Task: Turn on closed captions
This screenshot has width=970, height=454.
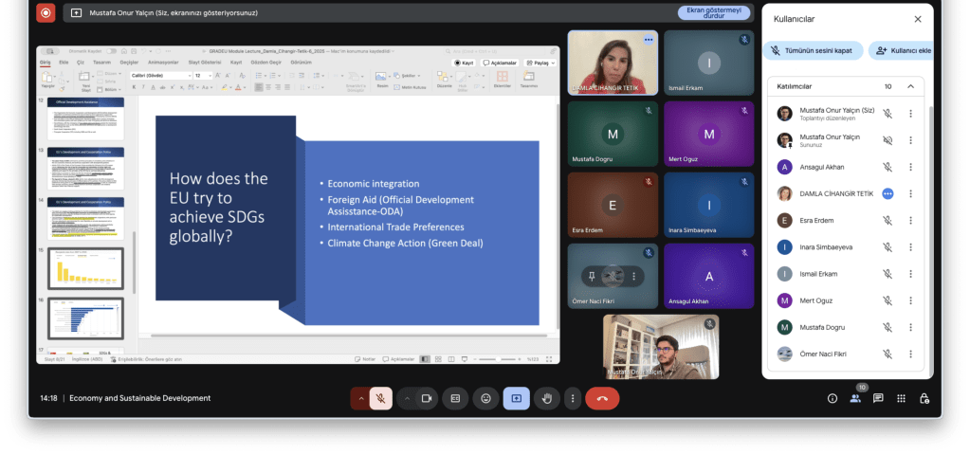Action: (455, 398)
